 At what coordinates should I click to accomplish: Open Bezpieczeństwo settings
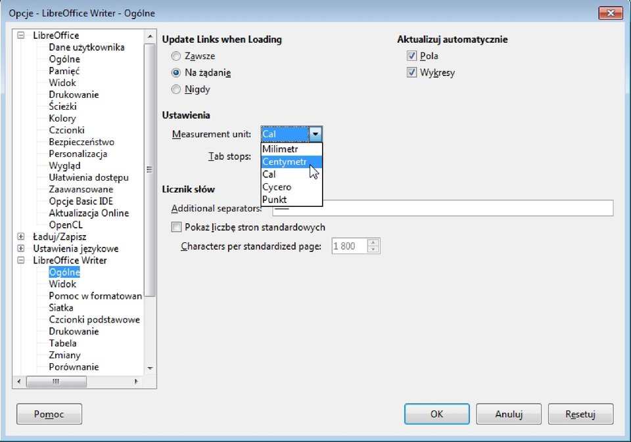tap(82, 142)
